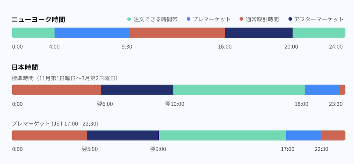The image size is (354, 164).
Task: Select the 9:30 time marker
Action: [x=127, y=47]
